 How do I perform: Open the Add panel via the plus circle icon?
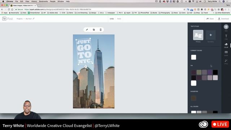tap(226, 27)
